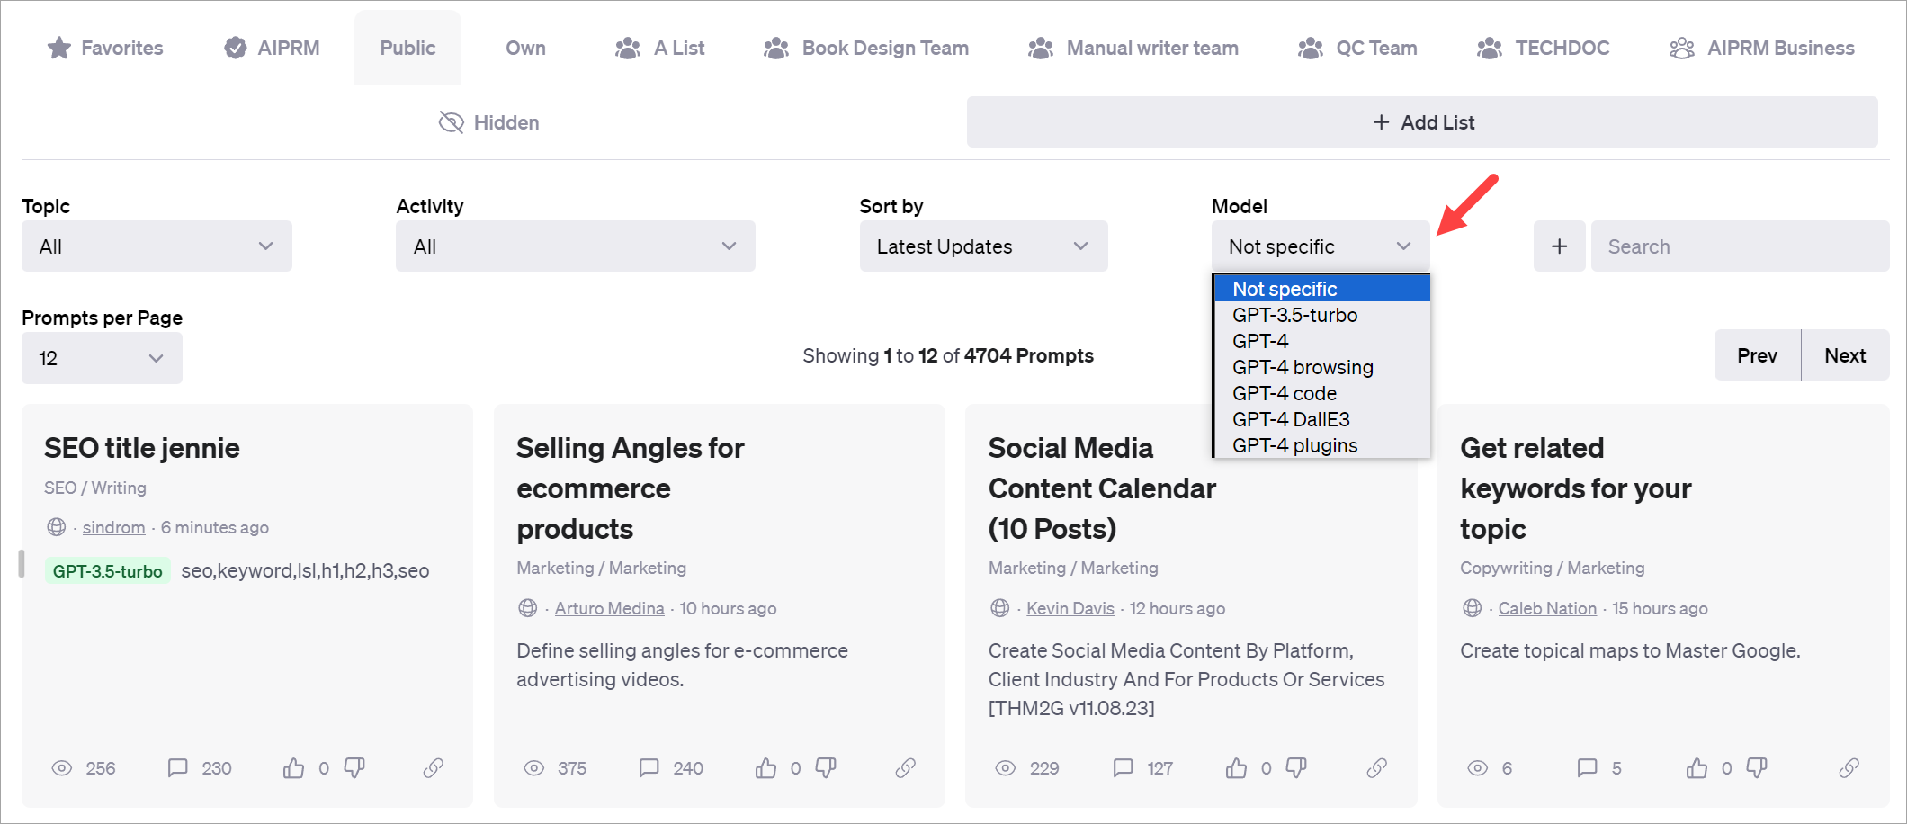Thumbs up the Selling Angles for ecommerce prompt
This screenshot has width=1907, height=824.
click(765, 767)
